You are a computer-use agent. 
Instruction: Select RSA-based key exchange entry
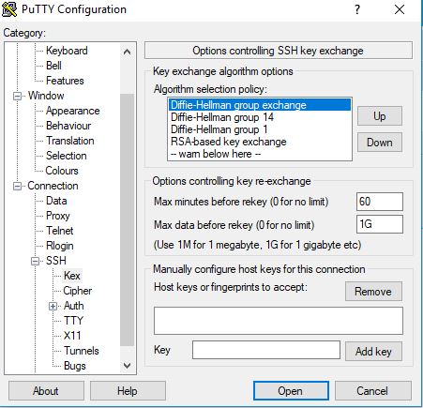(260, 142)
